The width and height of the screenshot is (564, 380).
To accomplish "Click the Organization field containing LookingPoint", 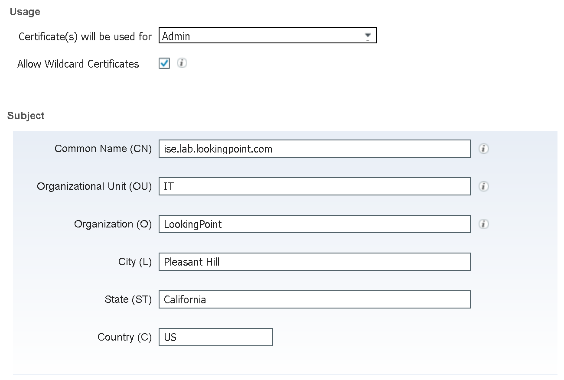I will pos(314,224).
